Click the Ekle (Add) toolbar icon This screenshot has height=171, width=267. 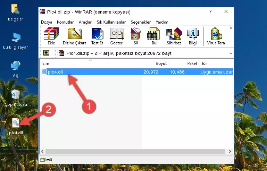click(51, 36)
